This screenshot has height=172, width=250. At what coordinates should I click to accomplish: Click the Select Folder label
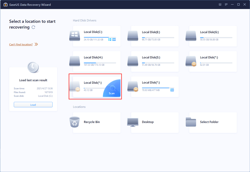tap(209, 122)
